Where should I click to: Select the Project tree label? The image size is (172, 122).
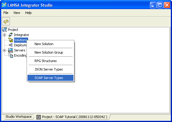click(x=13, y=30)
